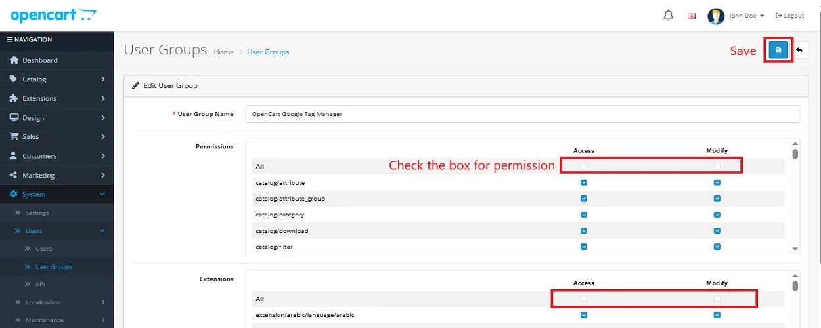Expand the Catalog menu chevron
821x328 pixels.
(103, 79)
